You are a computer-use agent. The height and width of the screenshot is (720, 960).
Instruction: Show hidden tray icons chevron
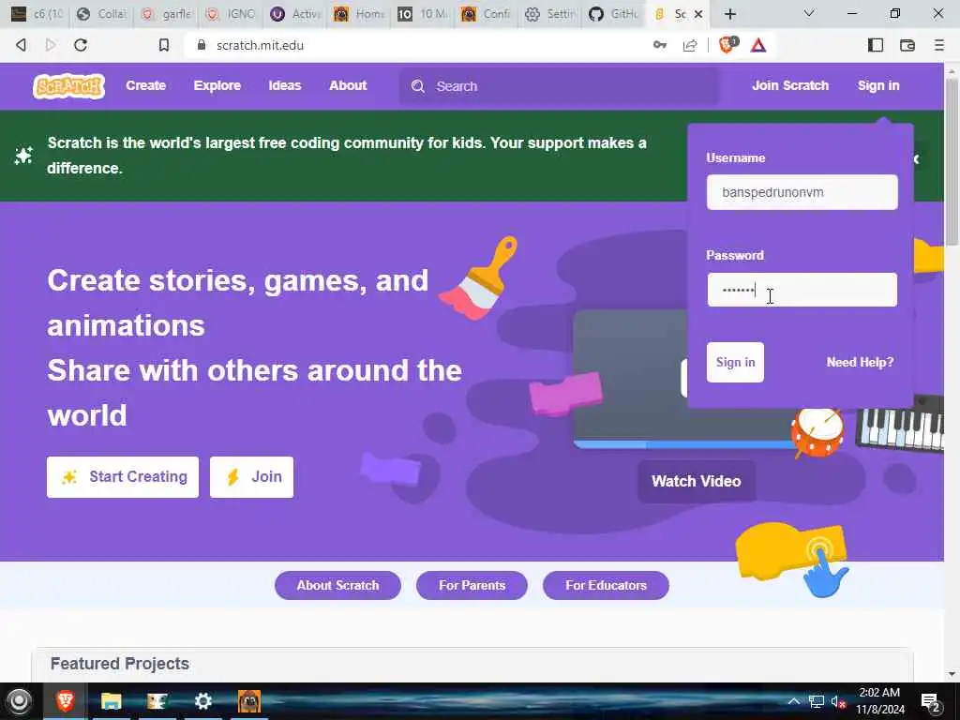tap(793, 701)
